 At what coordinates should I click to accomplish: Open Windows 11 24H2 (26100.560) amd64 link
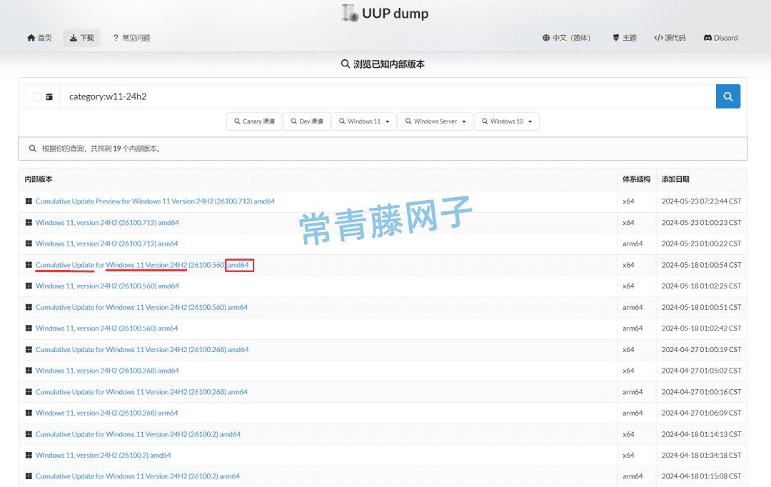tap(107, 286)
